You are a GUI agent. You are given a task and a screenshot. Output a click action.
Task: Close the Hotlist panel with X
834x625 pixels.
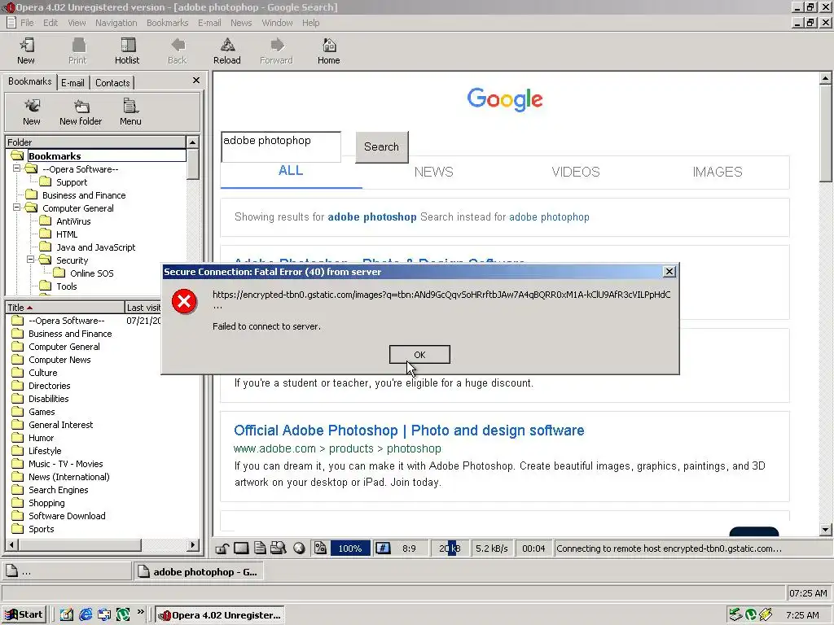coord(195,81)
